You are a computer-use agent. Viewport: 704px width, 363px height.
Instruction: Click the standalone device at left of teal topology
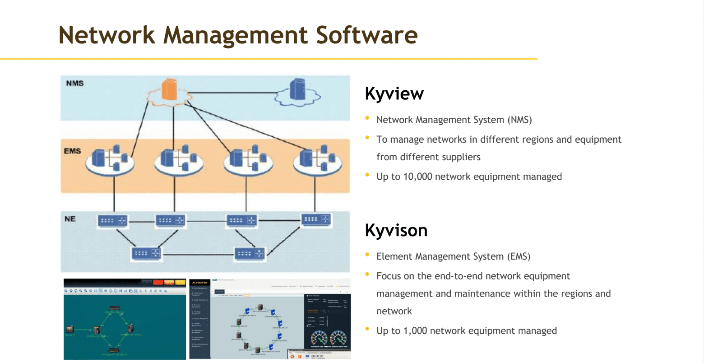[x=70, y=329]
